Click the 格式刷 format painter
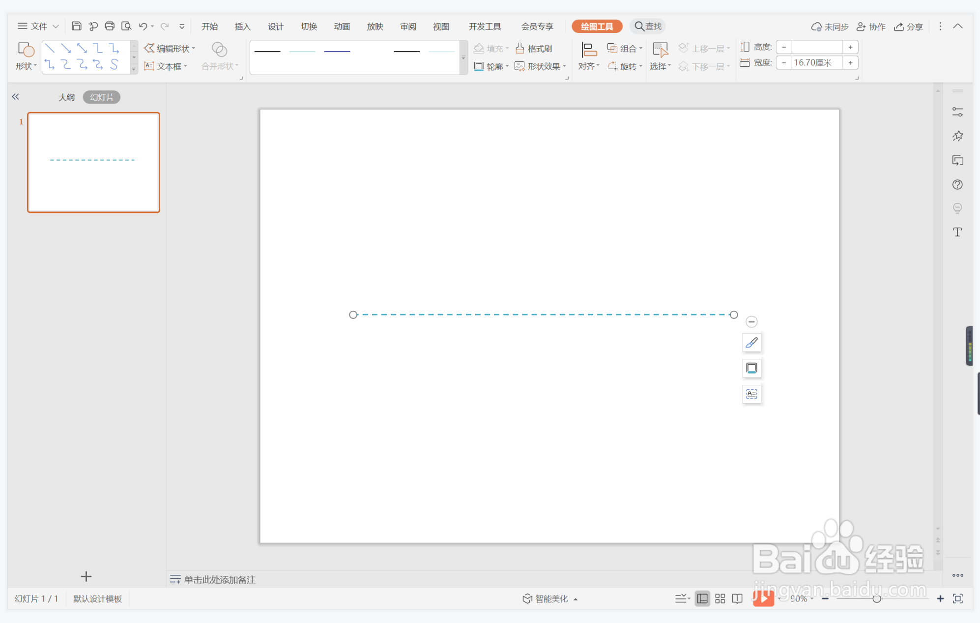The width and height of the screenshot is (980, 623). pos(534,48)
